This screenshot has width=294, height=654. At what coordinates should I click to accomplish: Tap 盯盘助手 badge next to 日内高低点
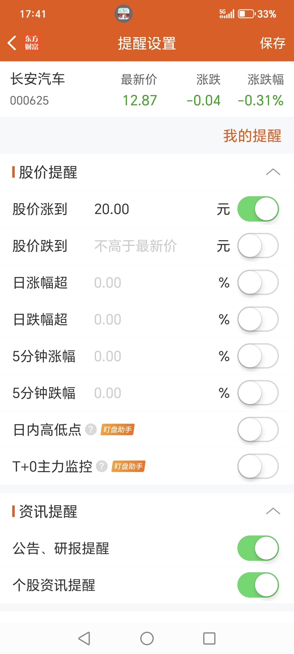point(117,429)
